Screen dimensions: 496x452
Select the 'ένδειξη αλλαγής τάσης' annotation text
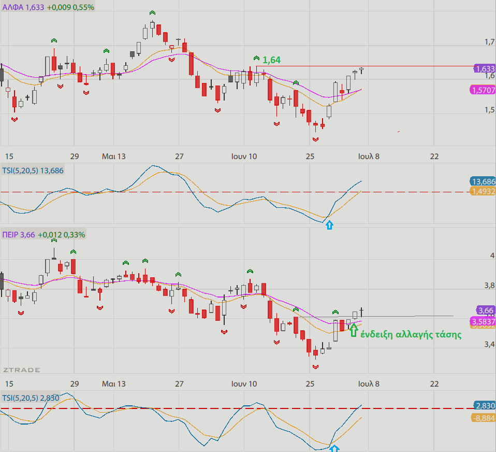(411, 334)
